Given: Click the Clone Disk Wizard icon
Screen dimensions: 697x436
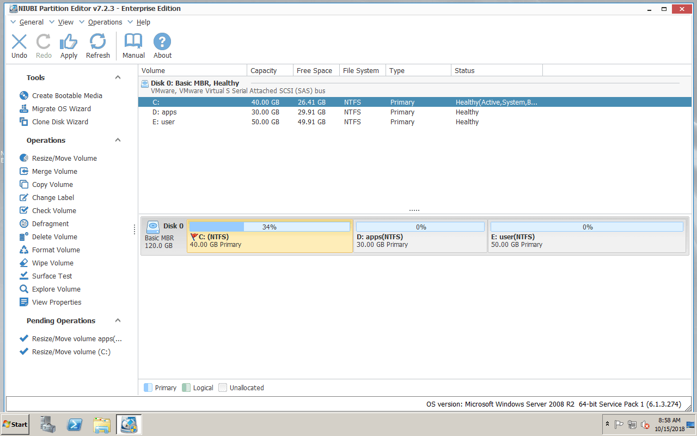Looking at the screenshot, I should tap(24, 122).
